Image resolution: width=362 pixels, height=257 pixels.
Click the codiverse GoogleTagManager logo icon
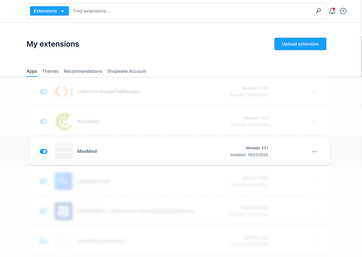[63, 92]
